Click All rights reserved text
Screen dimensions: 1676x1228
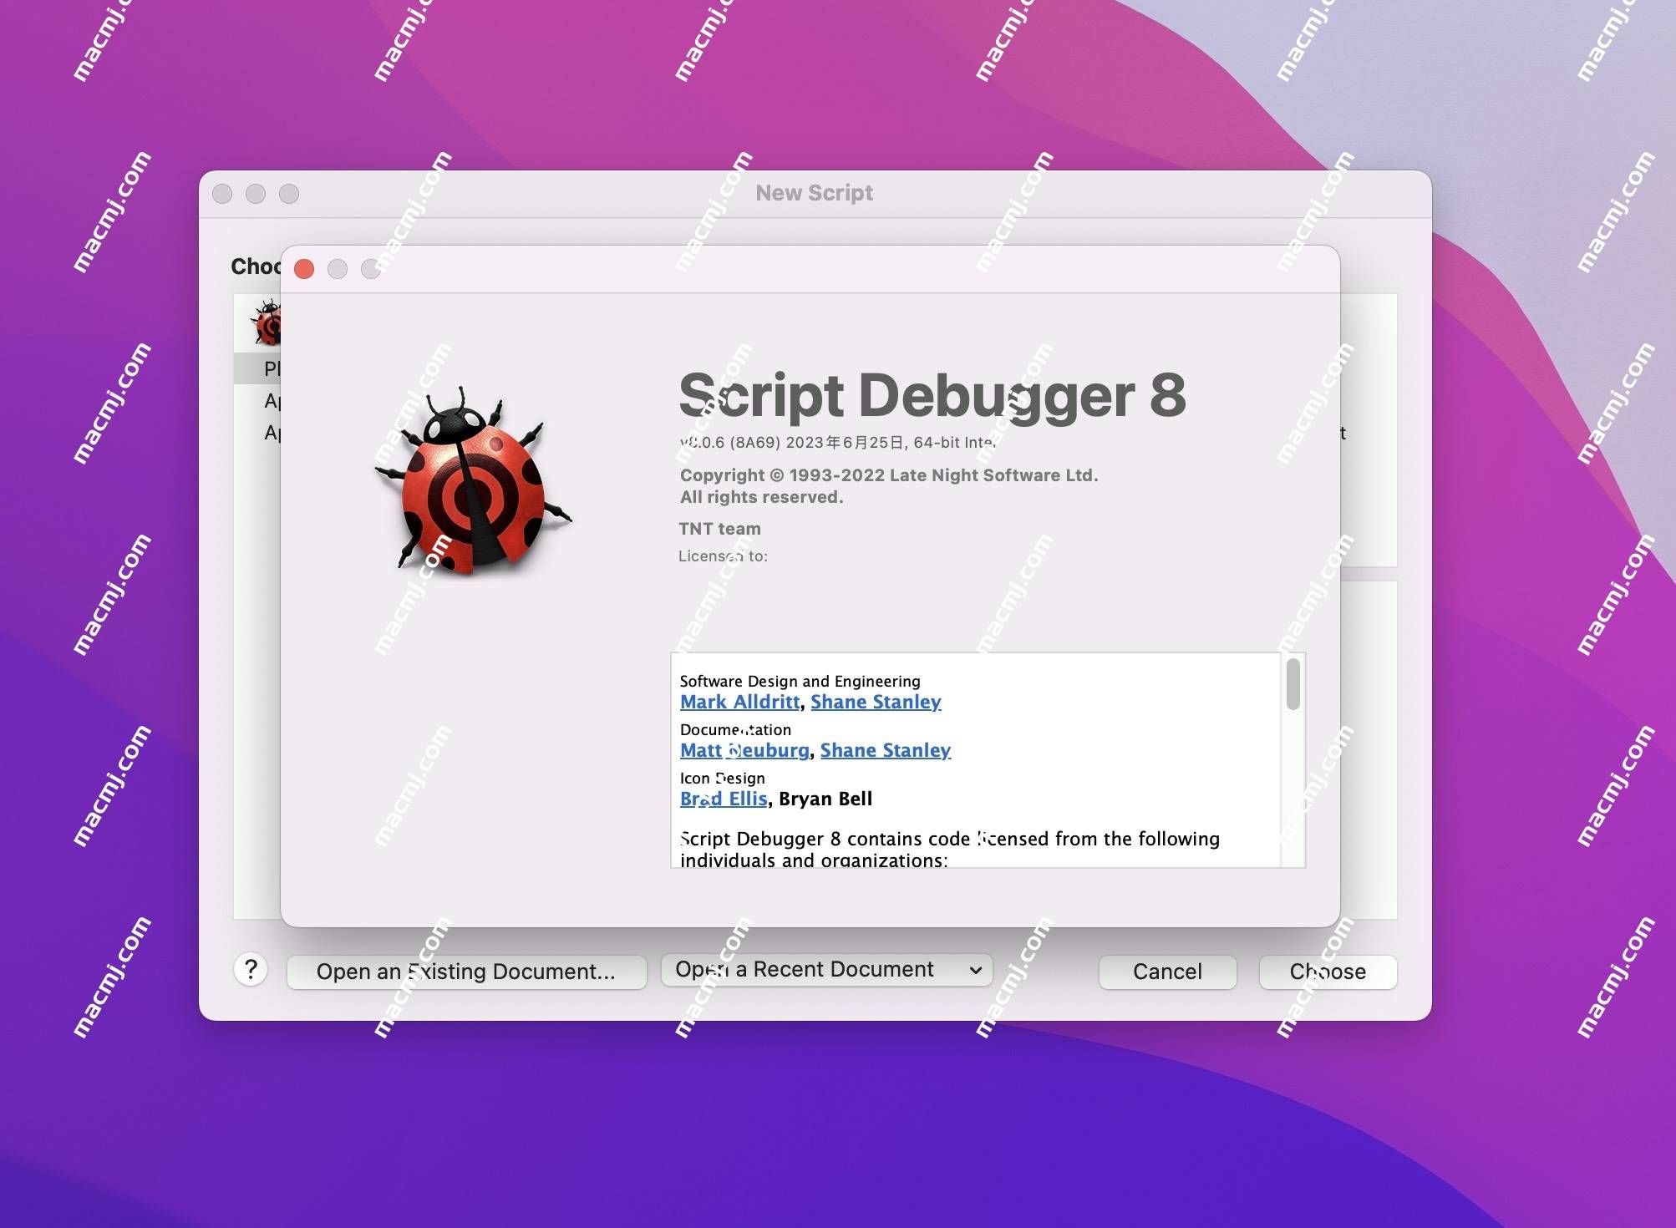[x=761, y=498]
